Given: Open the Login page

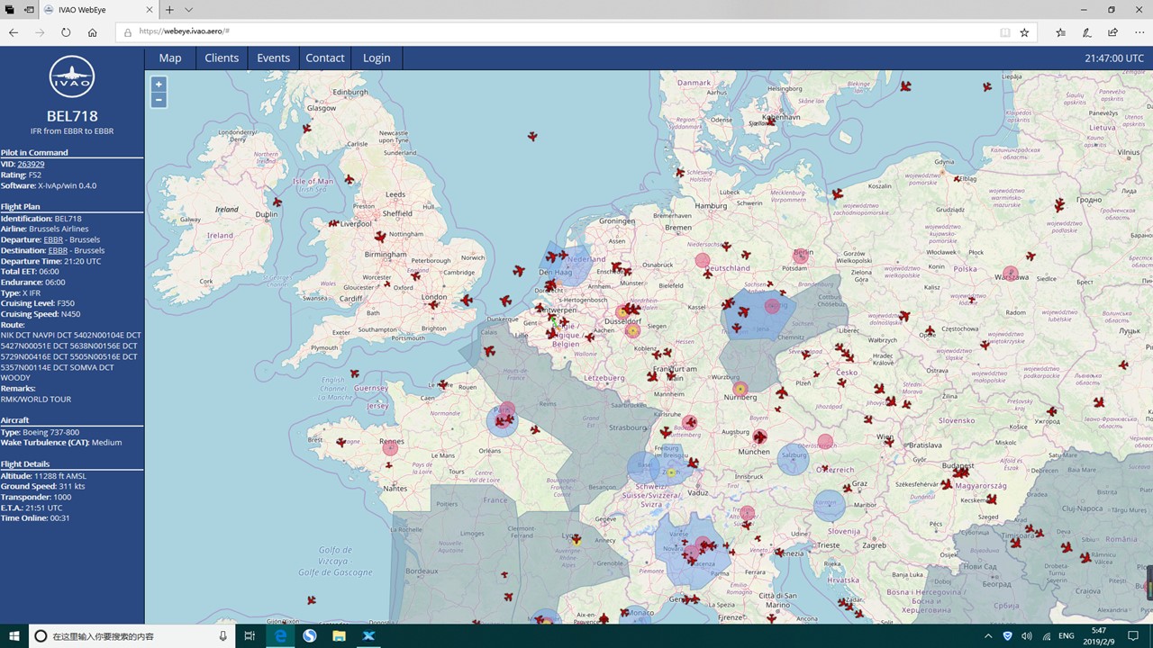Looking at the screenshot, I should tap(377, 58).
